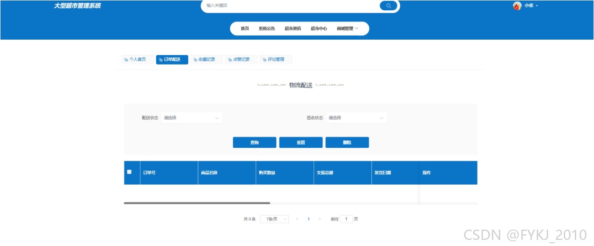Click the previous page arrow
Viewport: 594px width, 246px height.
(297, 219)
